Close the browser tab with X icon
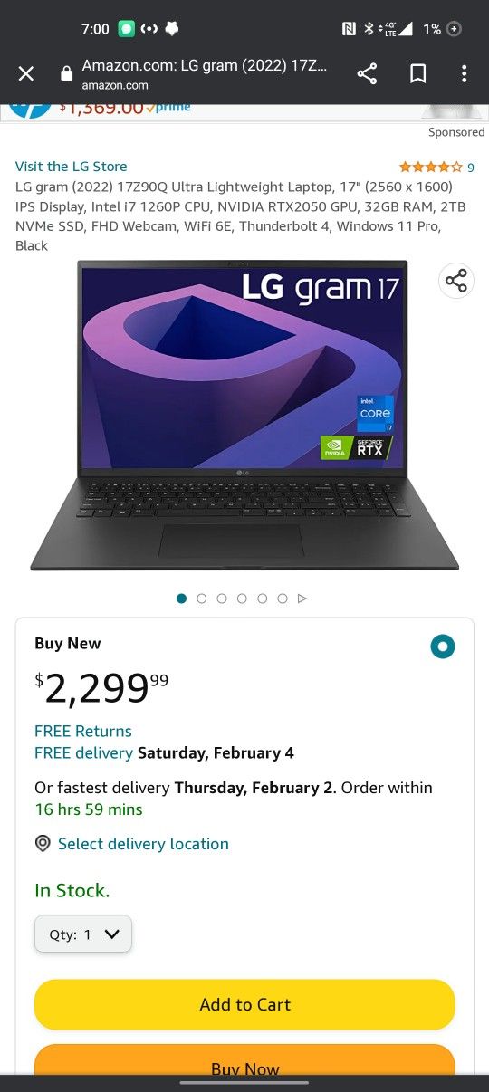The height and width of the screenshot is (1092, 489). (x=26, y=74)
